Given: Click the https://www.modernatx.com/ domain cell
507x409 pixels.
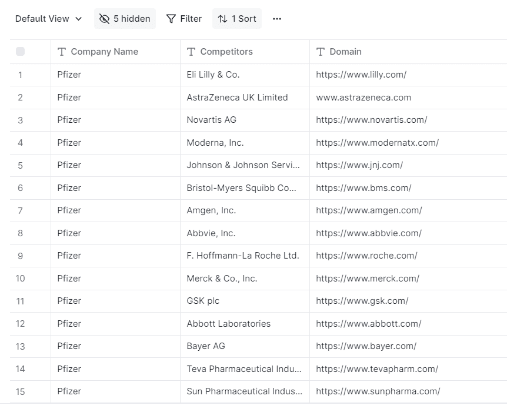Looking at the screenshot, I should [x=408, y=143].
